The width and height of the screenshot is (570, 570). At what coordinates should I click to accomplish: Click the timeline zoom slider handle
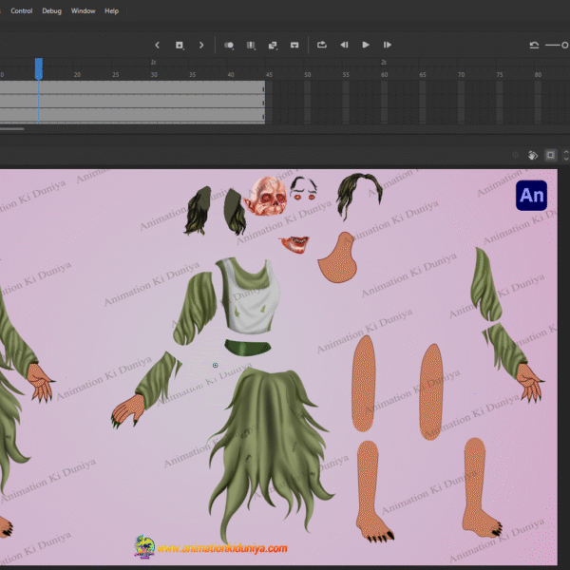coord(565,45)
